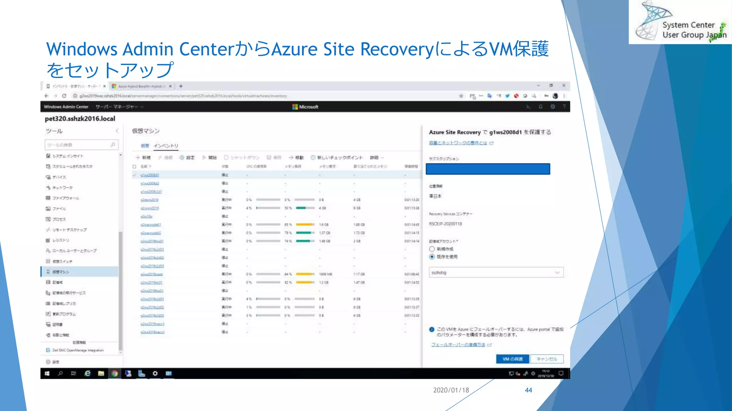Open 記憶域レプリカ tool icon

[48, 303]
